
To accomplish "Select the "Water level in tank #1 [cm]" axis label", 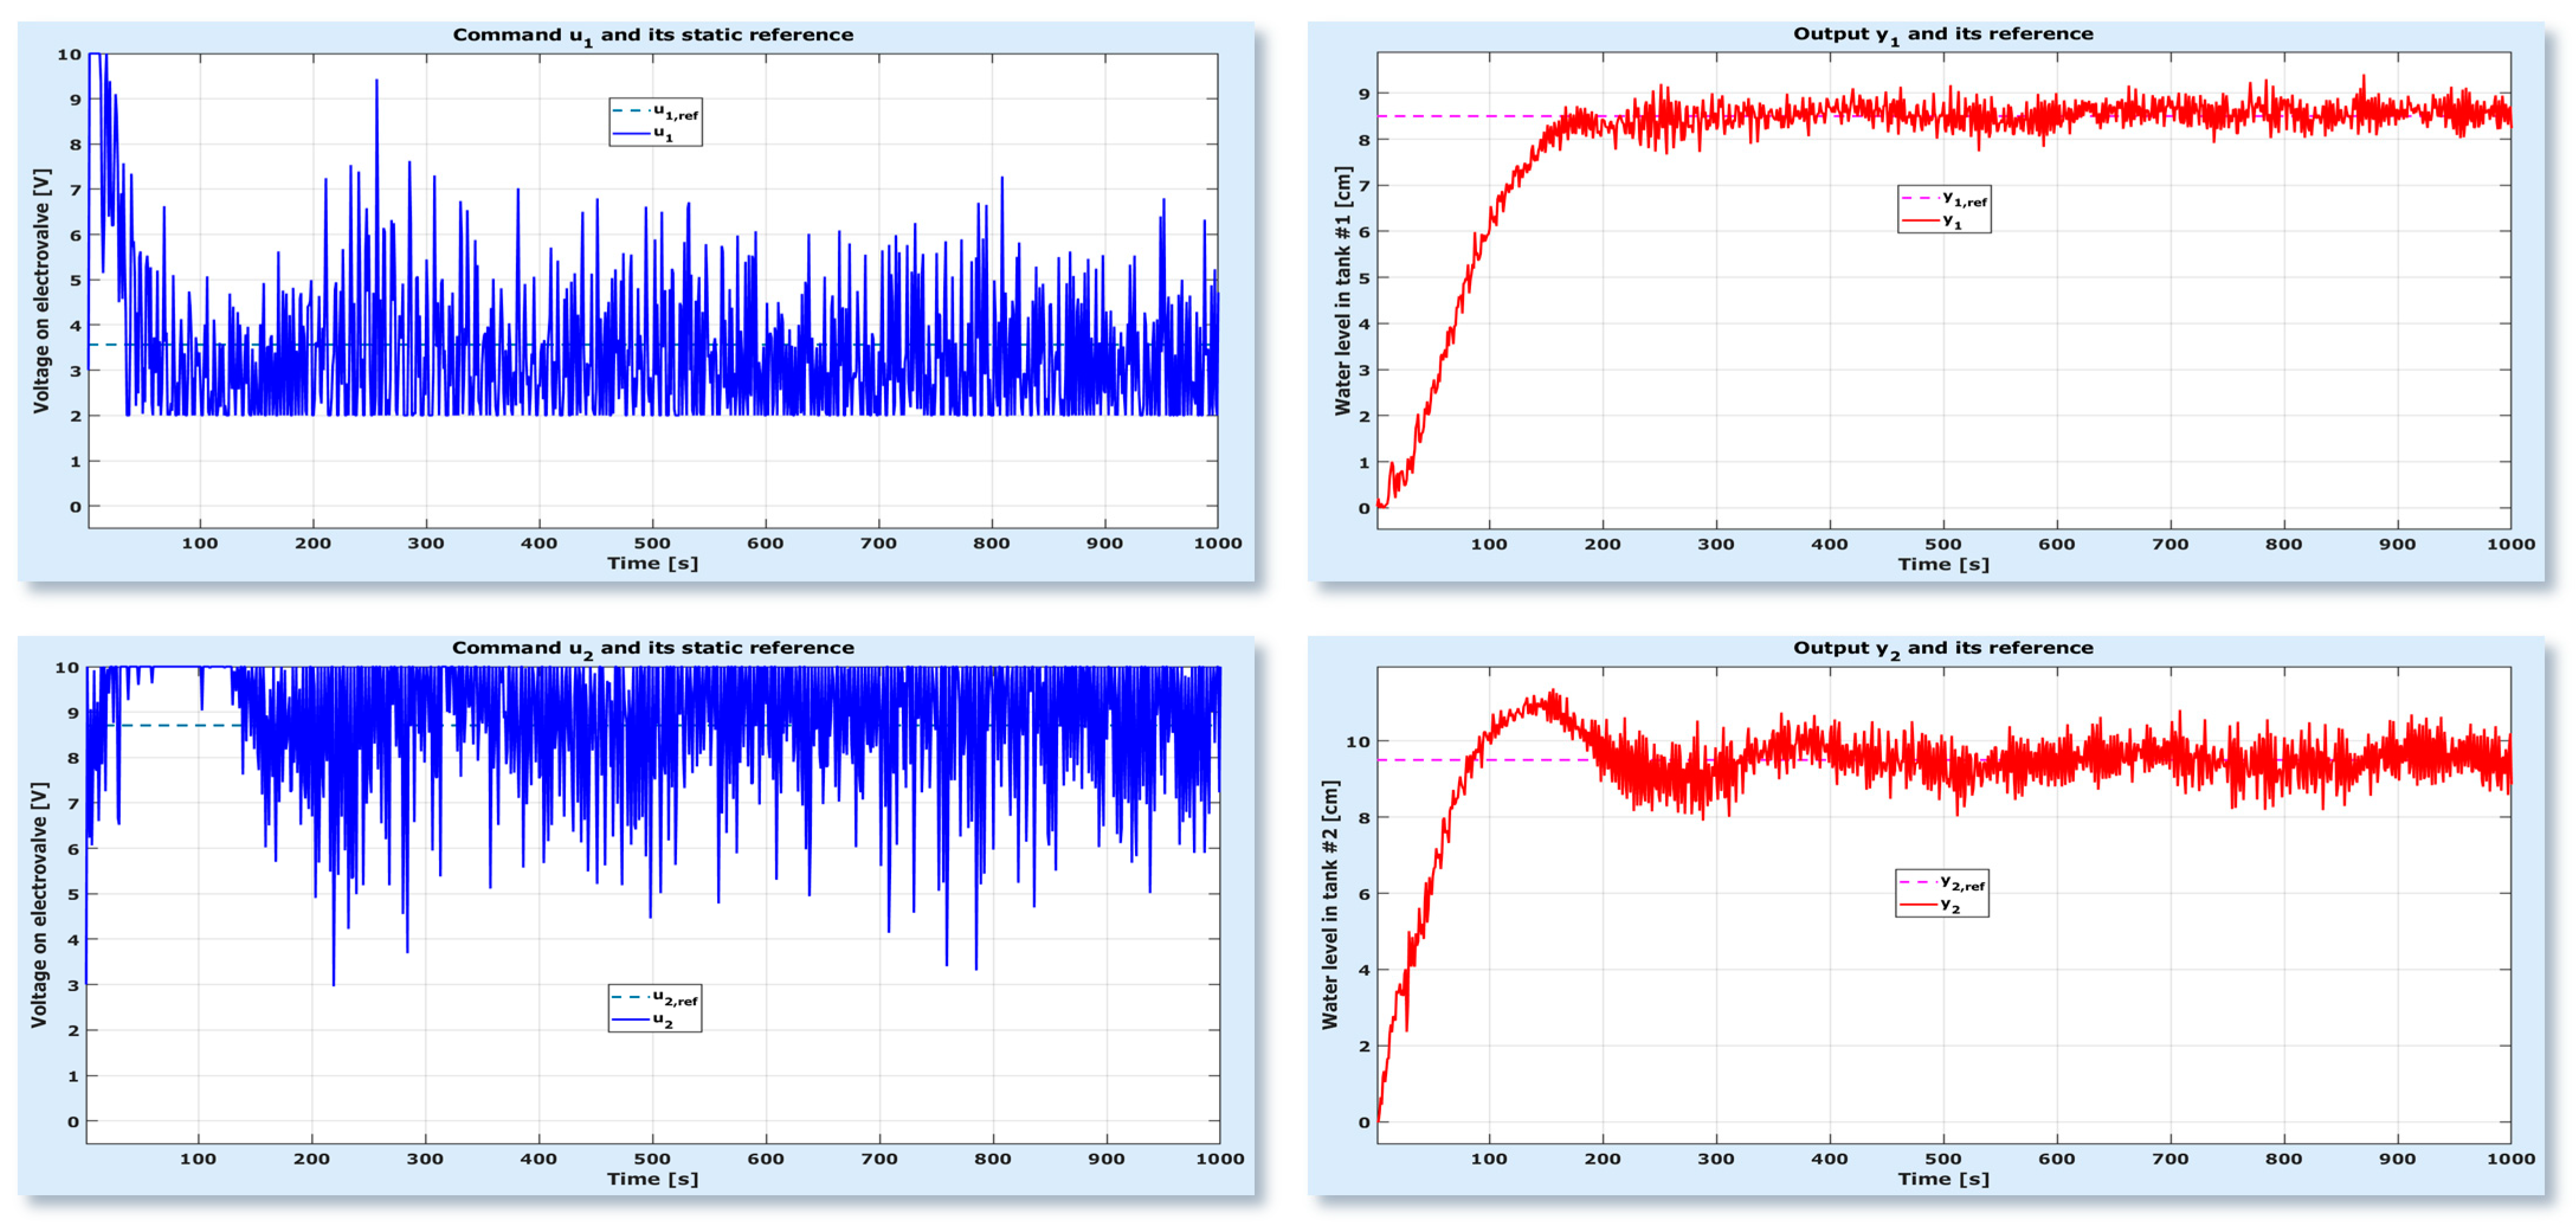I will click(1343, 291).
